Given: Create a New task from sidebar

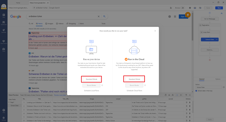Looking at the screenshot, I should (x=4, y=16).
